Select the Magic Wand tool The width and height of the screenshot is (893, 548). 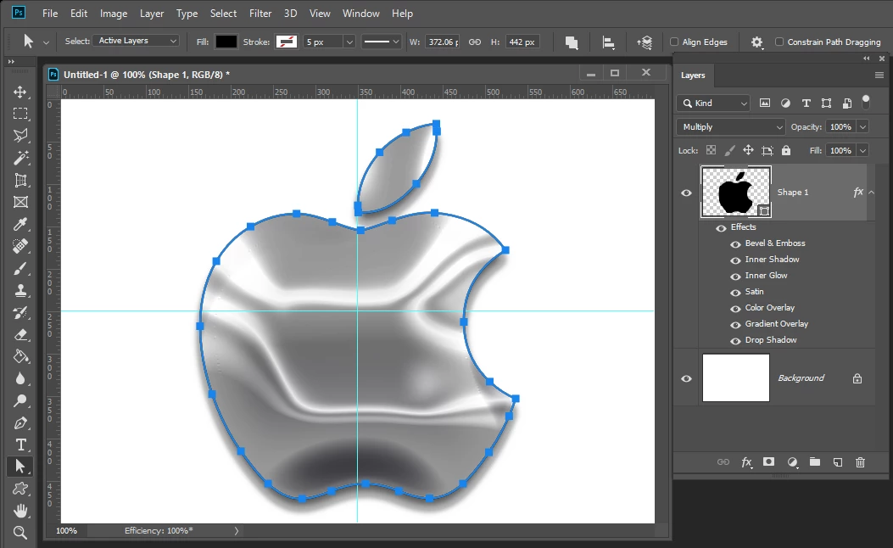(x=20, y=158)
